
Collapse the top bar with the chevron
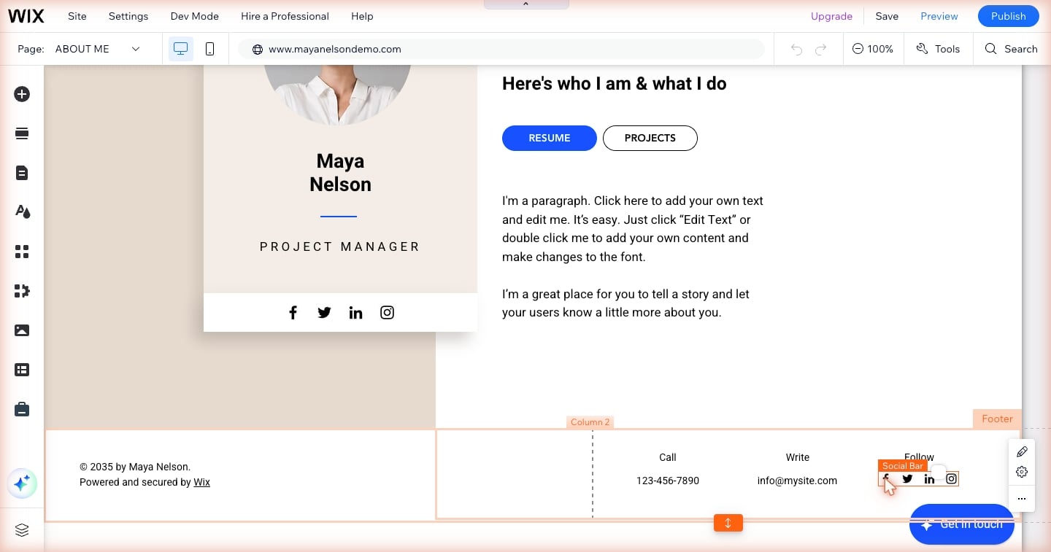pos(526,4)
